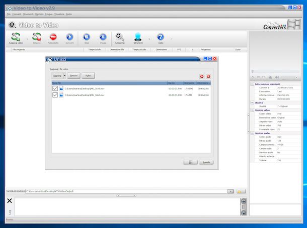Collapse the Informazioni principali section
This screenshot has width=307, height=228.
point(252,84)
